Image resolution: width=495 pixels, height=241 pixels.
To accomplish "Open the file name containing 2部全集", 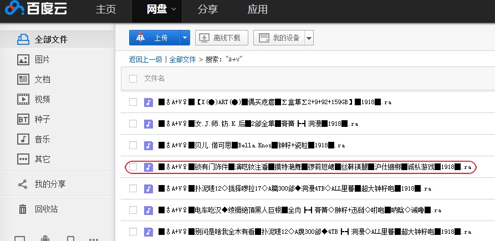I will point(258,124).
